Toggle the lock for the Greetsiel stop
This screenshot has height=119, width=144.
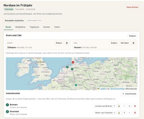coord(119,113)
